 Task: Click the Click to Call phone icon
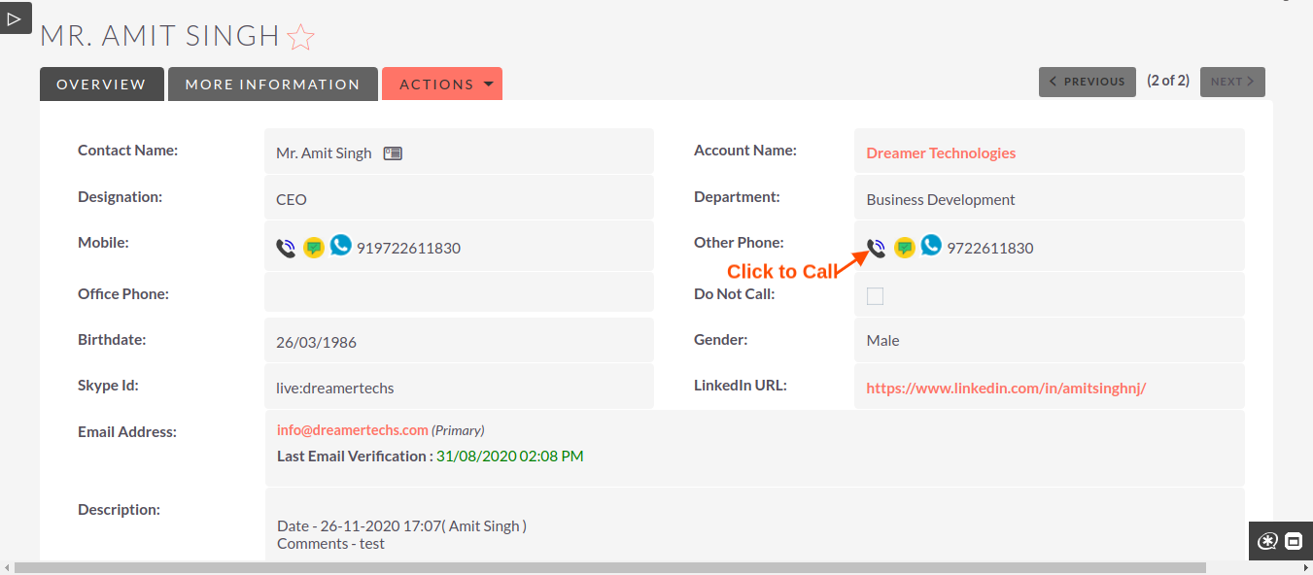[875, 248]
